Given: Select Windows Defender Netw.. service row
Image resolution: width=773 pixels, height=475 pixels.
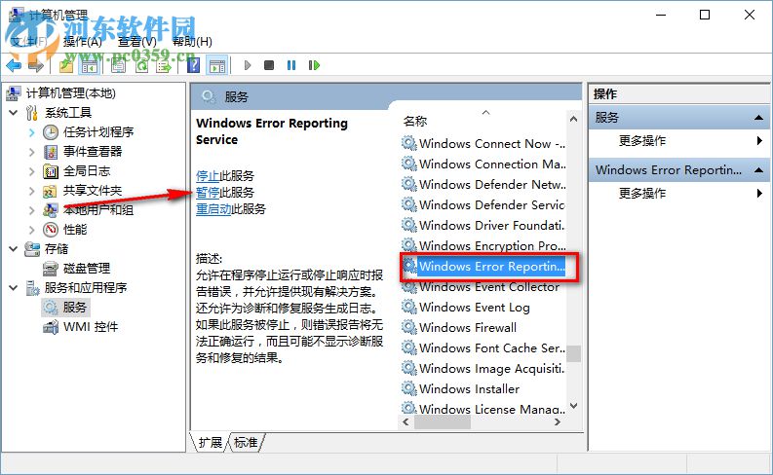Looking at the screenshot, I should (483, 185).
